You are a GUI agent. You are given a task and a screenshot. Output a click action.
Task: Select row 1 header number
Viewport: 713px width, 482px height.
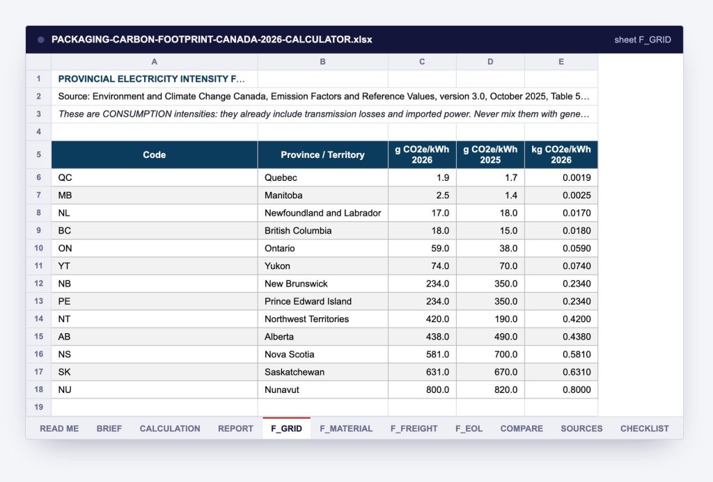click(x=39, y=79)
